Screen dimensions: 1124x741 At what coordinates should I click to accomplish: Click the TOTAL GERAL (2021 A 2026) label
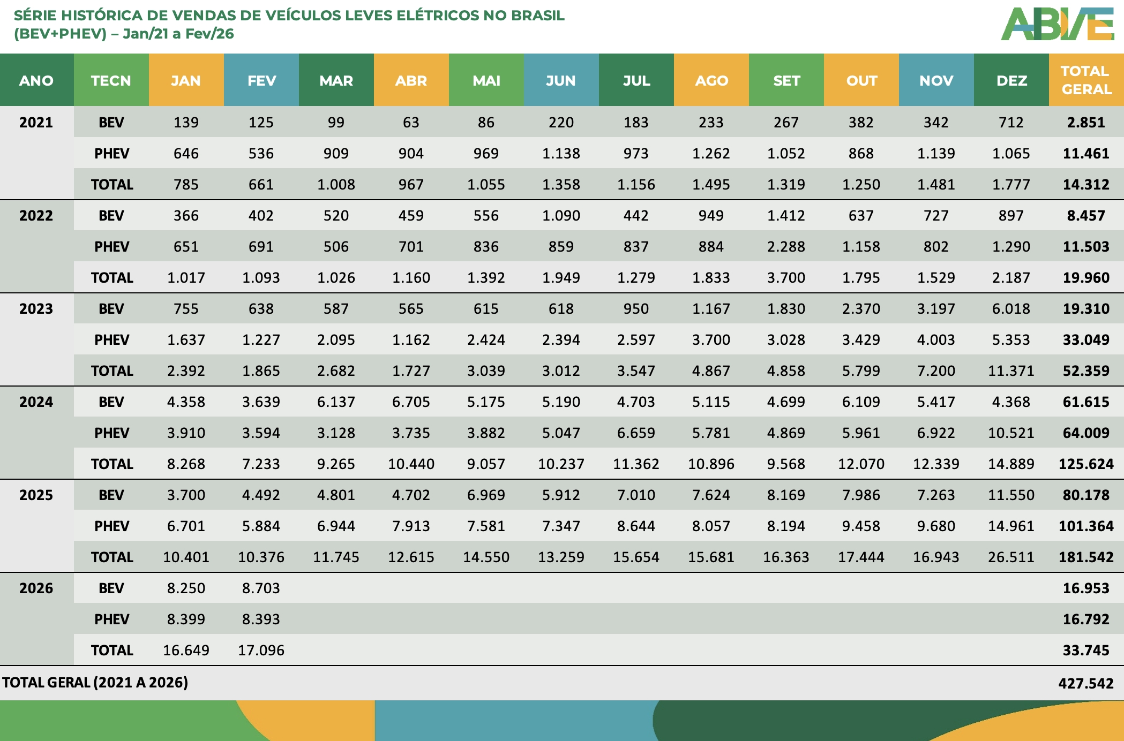(95, 683)
